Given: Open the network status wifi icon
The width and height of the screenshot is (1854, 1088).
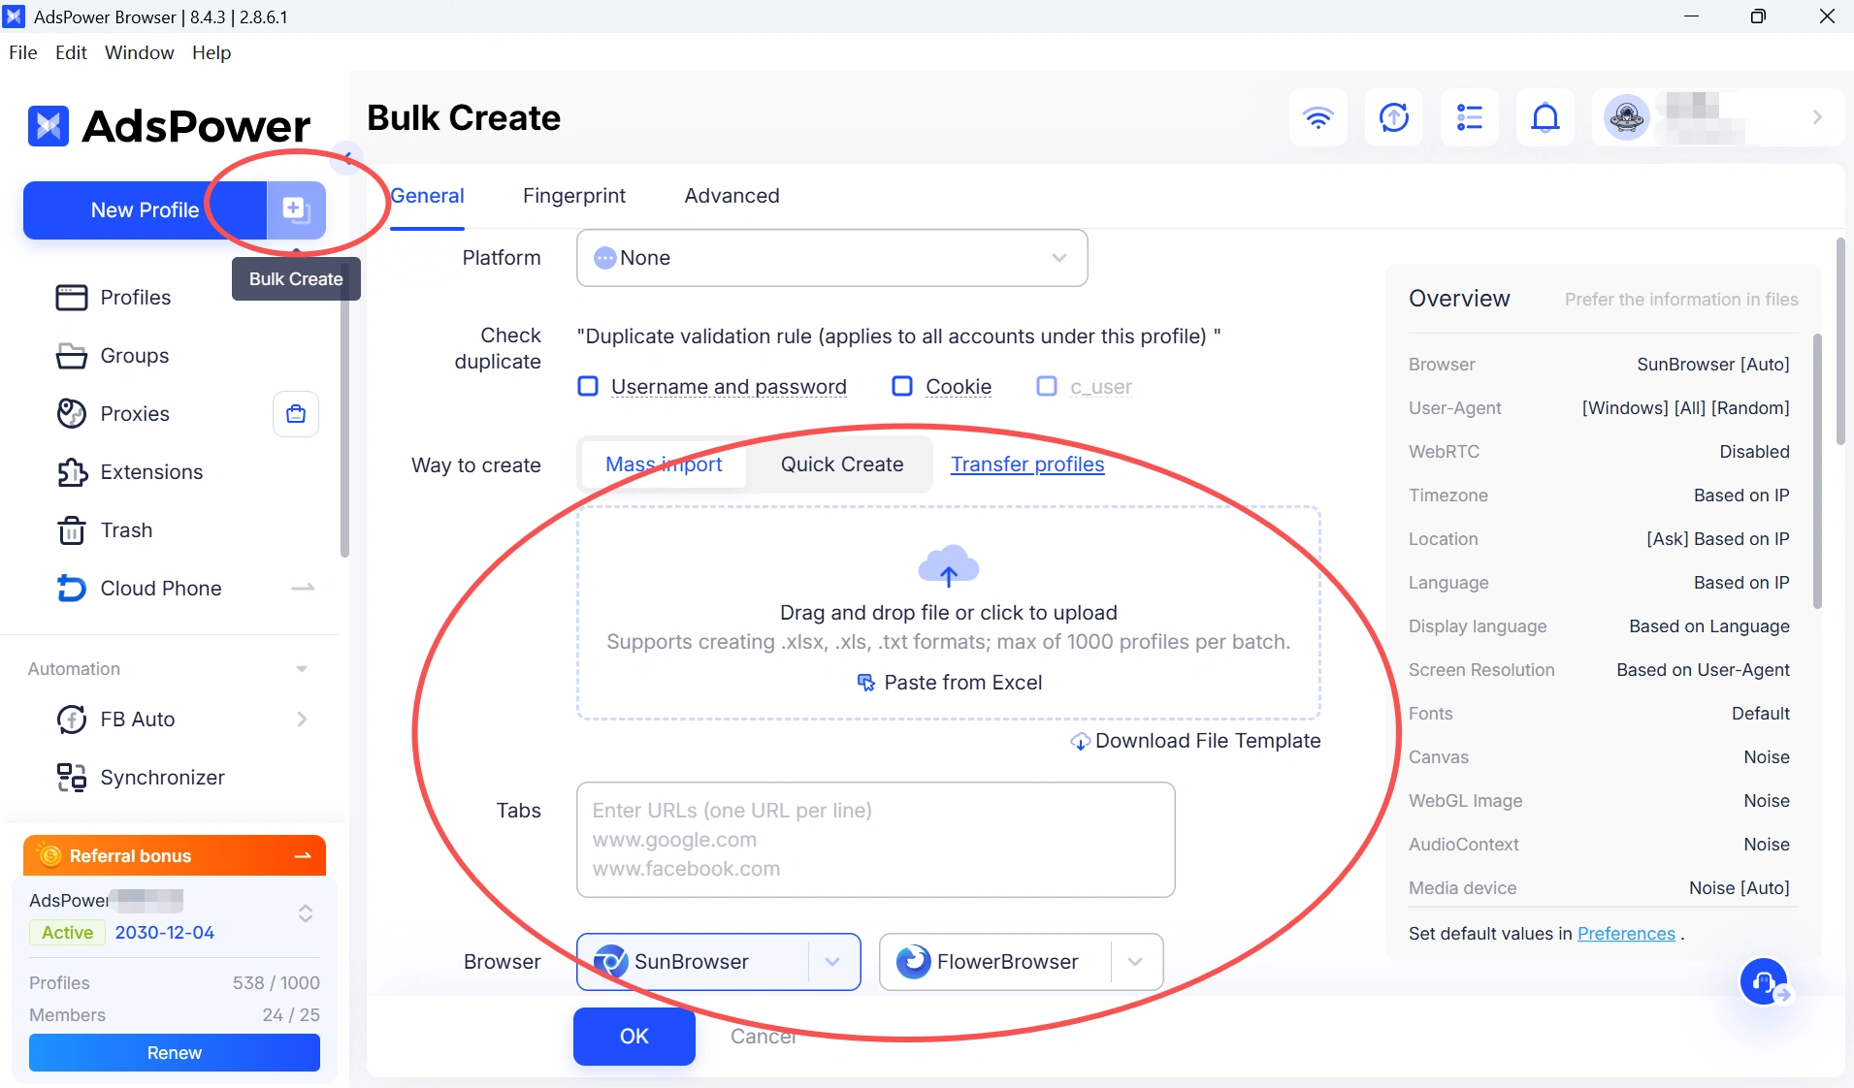Looking at the screenshot, I should 1317,117.
